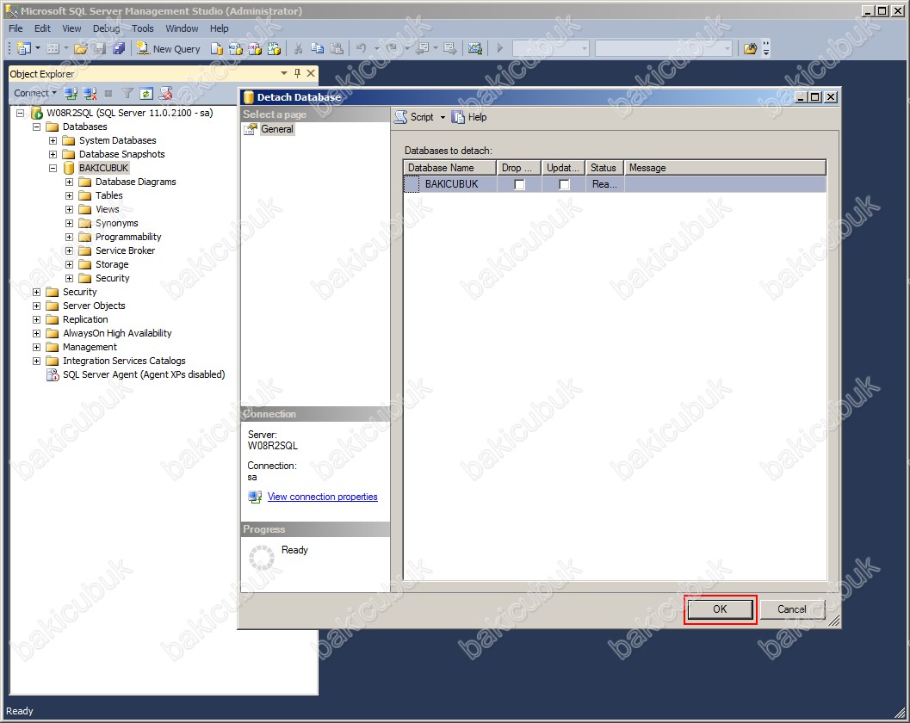Expand the Programmability folder

tap(69, 237)
